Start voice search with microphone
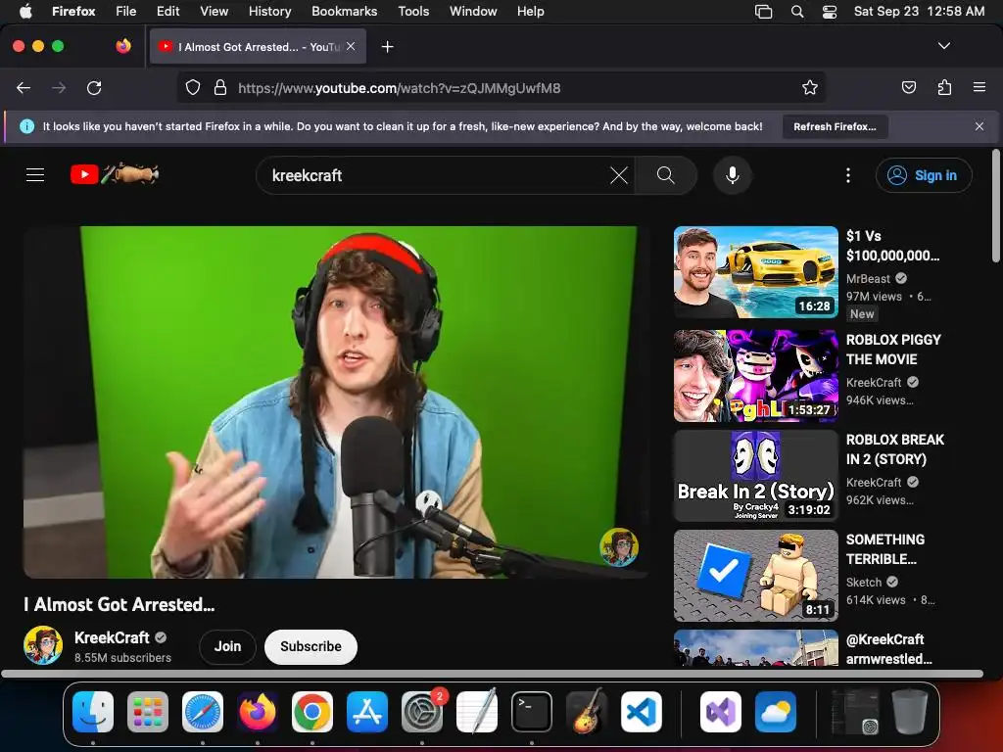Viewport: 1003px width, 752px height. point(733,175)
